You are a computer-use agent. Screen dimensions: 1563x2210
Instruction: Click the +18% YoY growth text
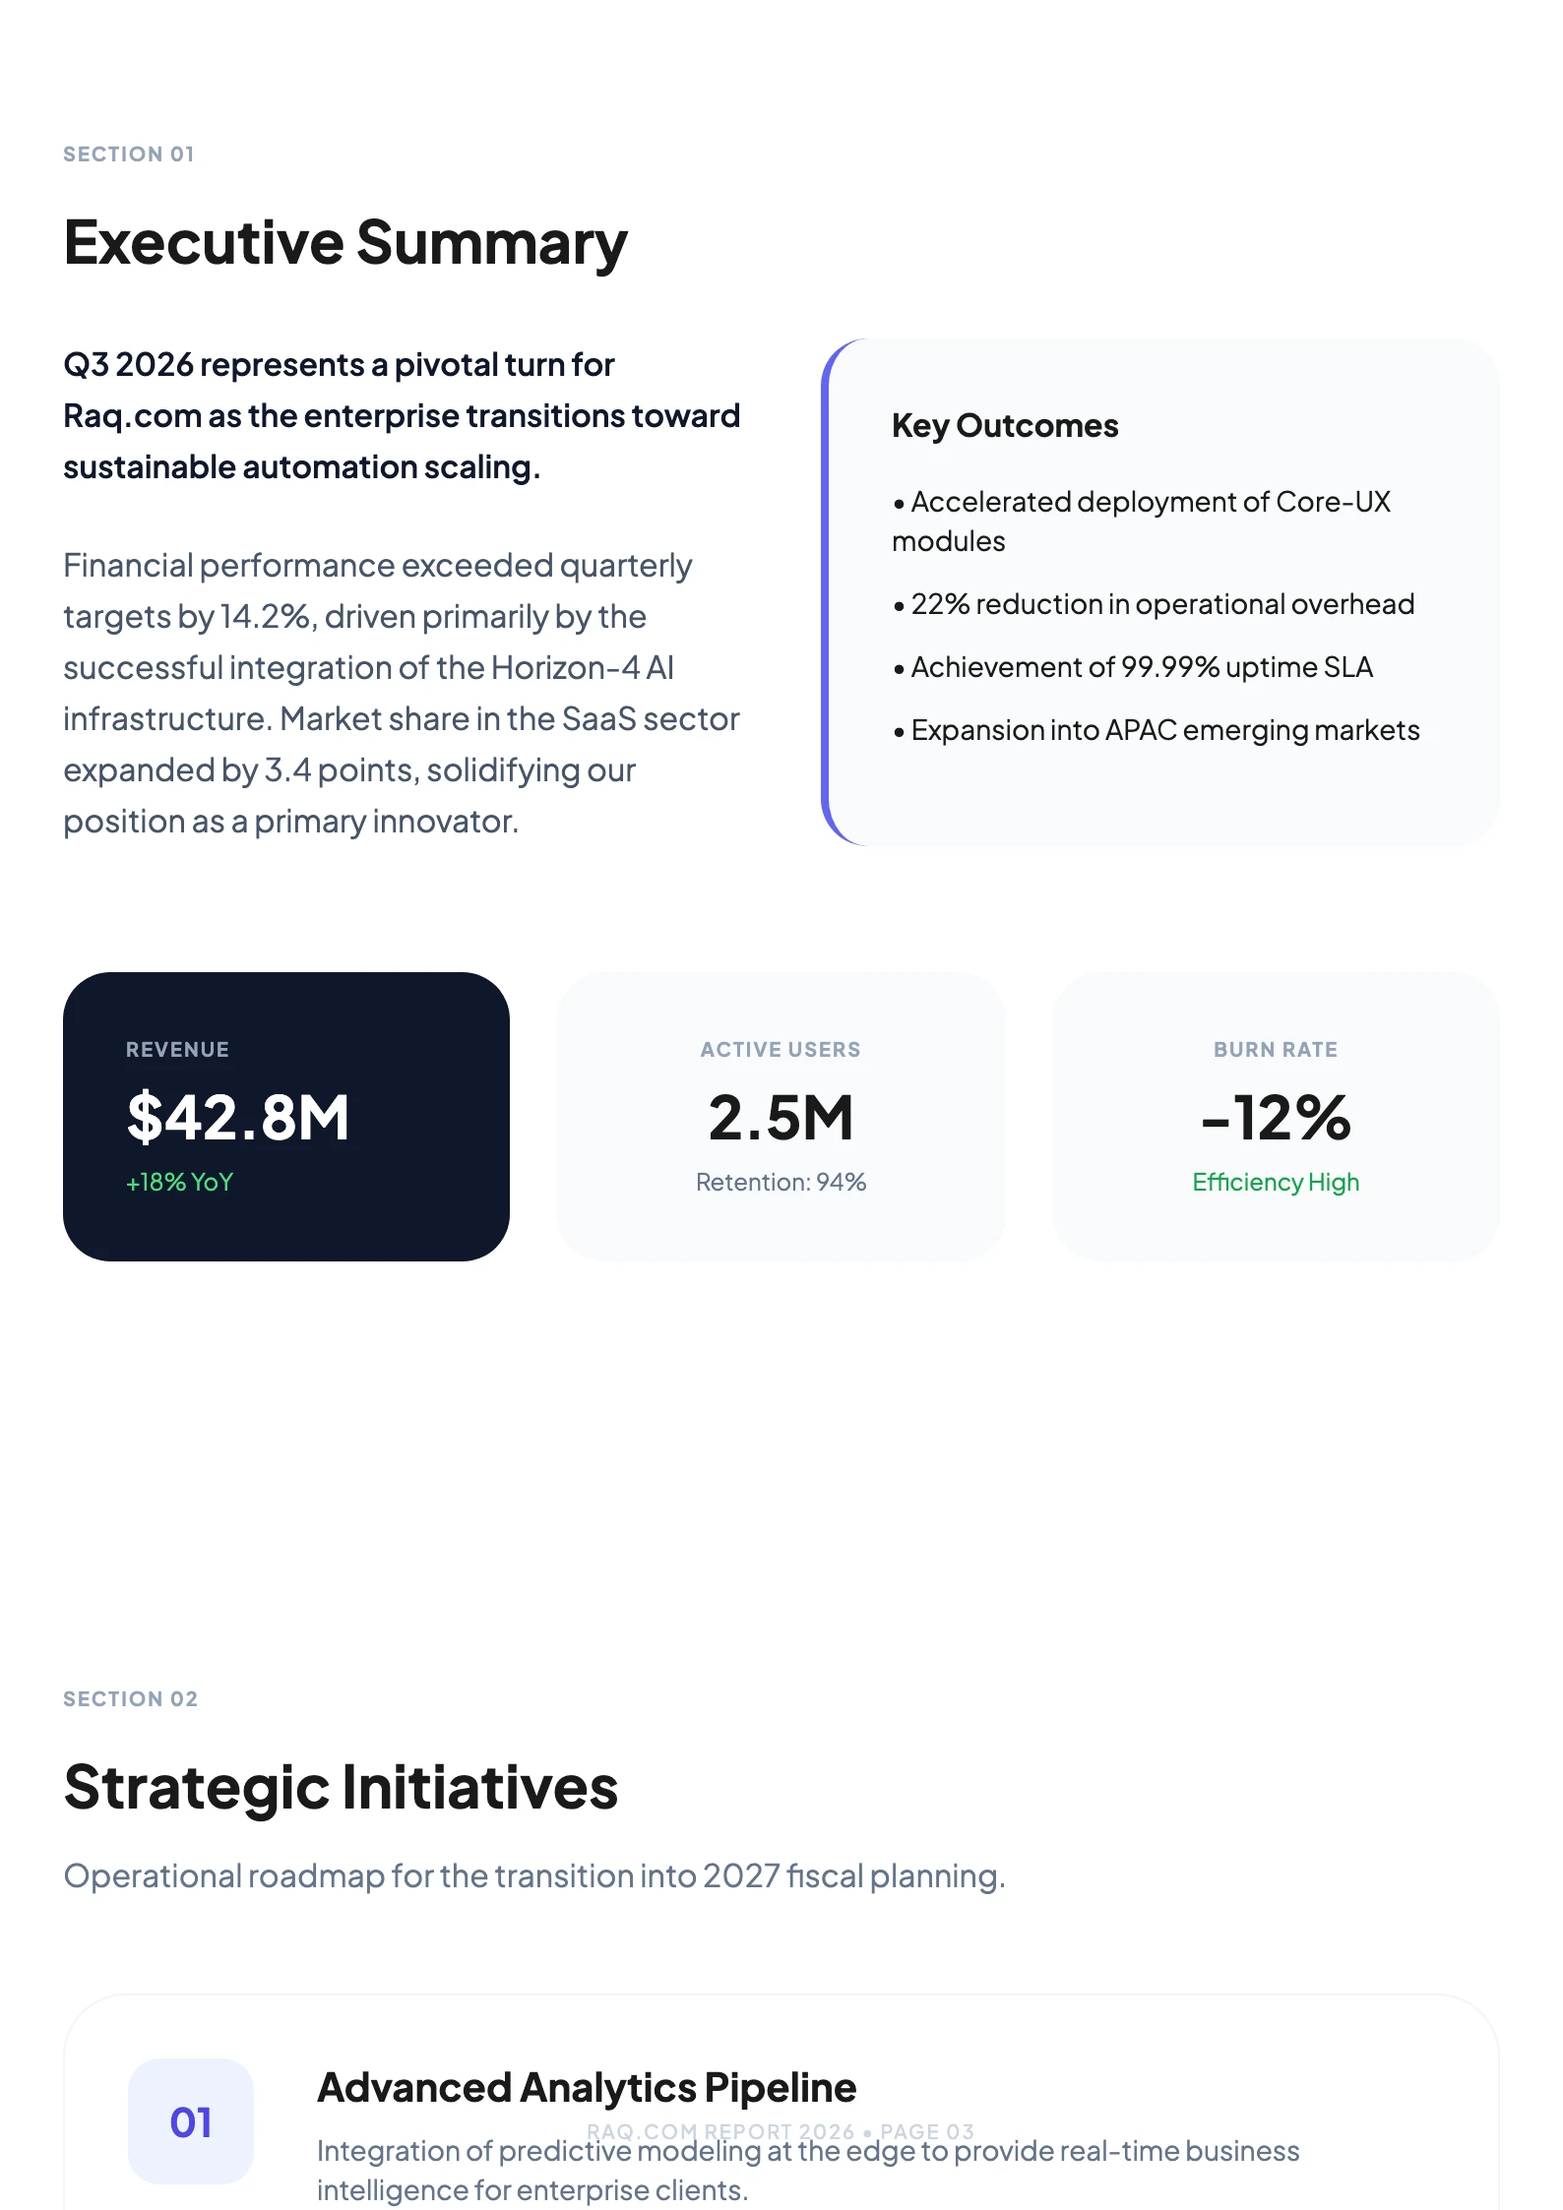179,1182
